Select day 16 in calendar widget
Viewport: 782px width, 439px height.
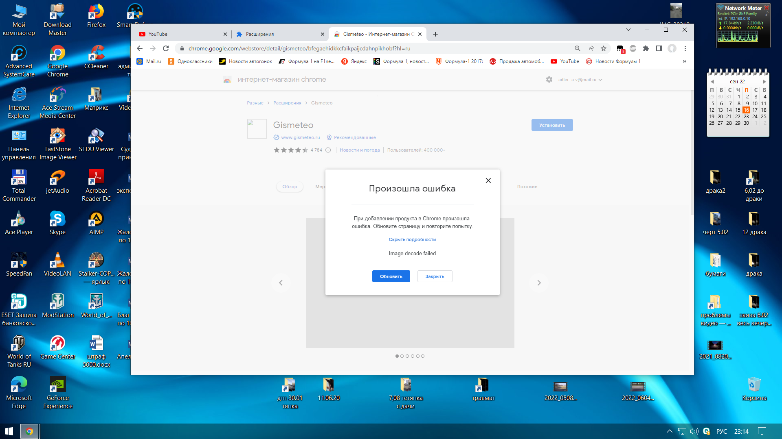[746, 110]
